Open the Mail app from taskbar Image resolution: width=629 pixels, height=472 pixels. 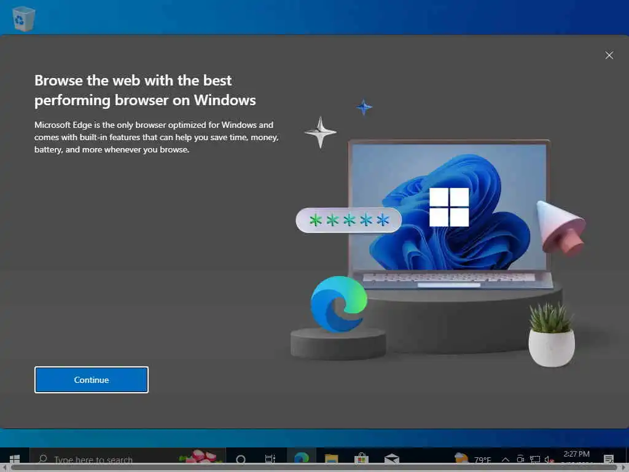point(391,458)
